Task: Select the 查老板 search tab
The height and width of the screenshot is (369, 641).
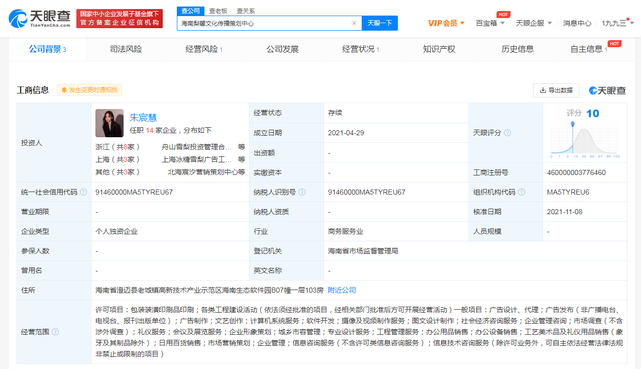Action: [218, 11]
